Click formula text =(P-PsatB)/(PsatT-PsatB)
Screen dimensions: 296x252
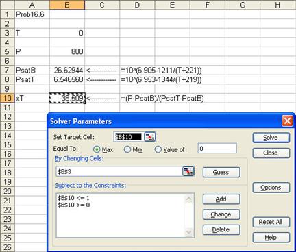(162, 99)
